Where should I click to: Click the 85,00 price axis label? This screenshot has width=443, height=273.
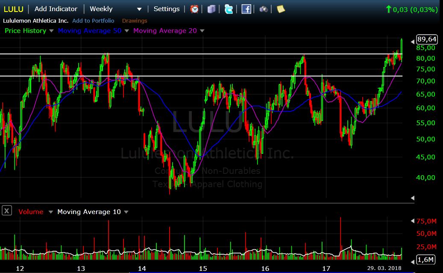(x=426, y=48)
